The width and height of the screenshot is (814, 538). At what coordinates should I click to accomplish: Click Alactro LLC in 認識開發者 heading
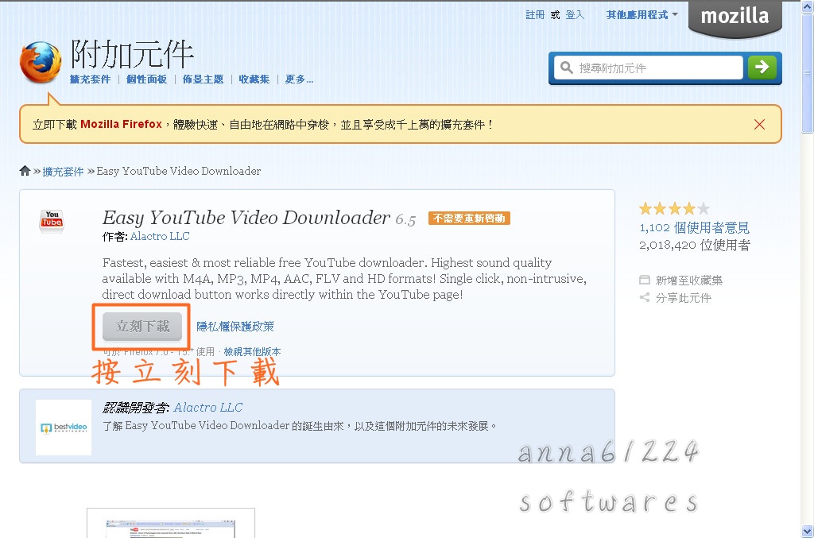click(208, 407)
